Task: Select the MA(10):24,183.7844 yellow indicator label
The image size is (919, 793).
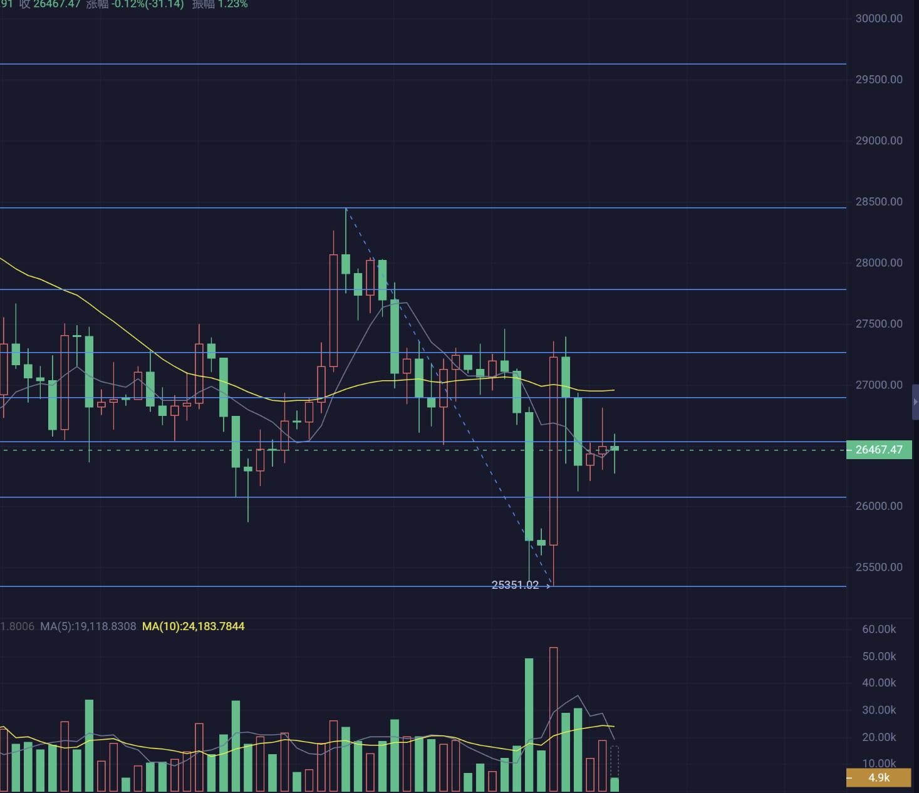Action: 194,626
